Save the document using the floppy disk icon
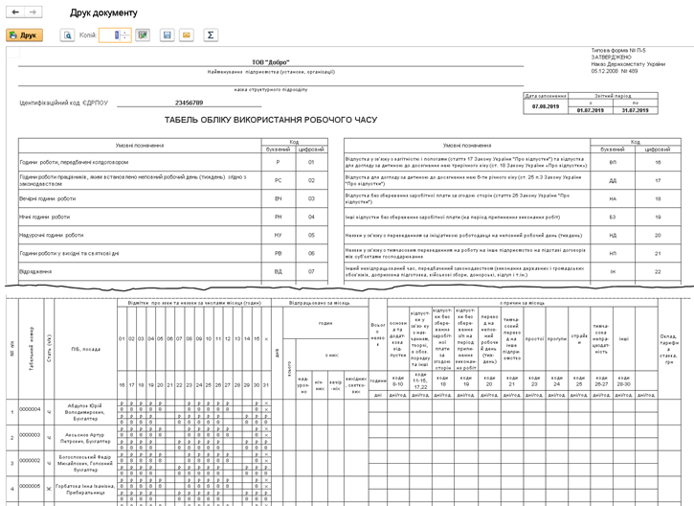 click(x=168, y=35)
